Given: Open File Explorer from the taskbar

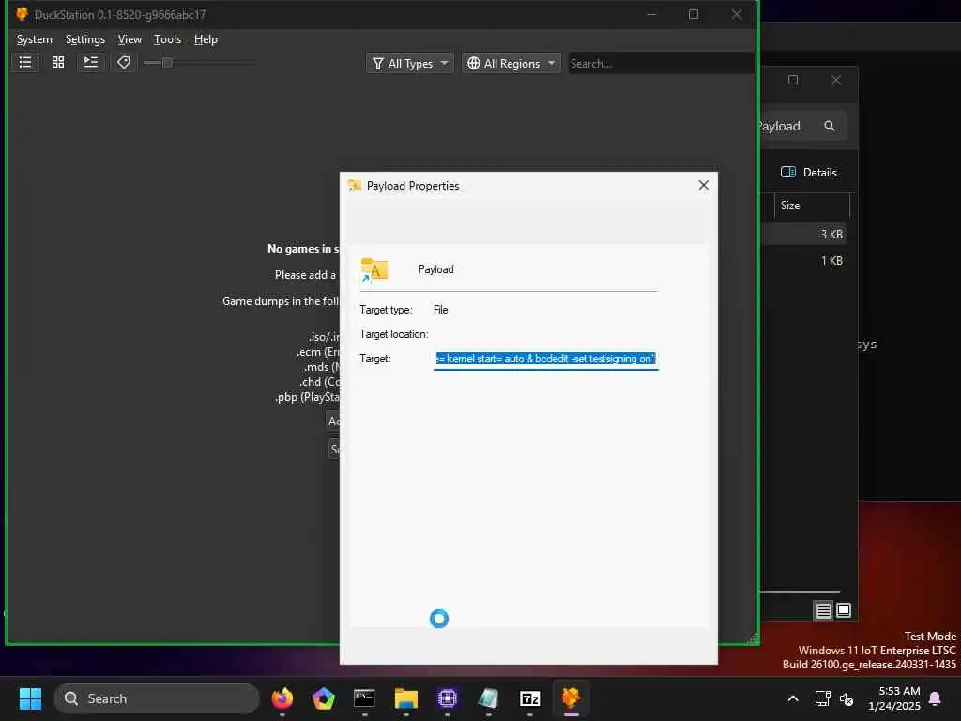Looking at the screenshot, I should [405, 698].
